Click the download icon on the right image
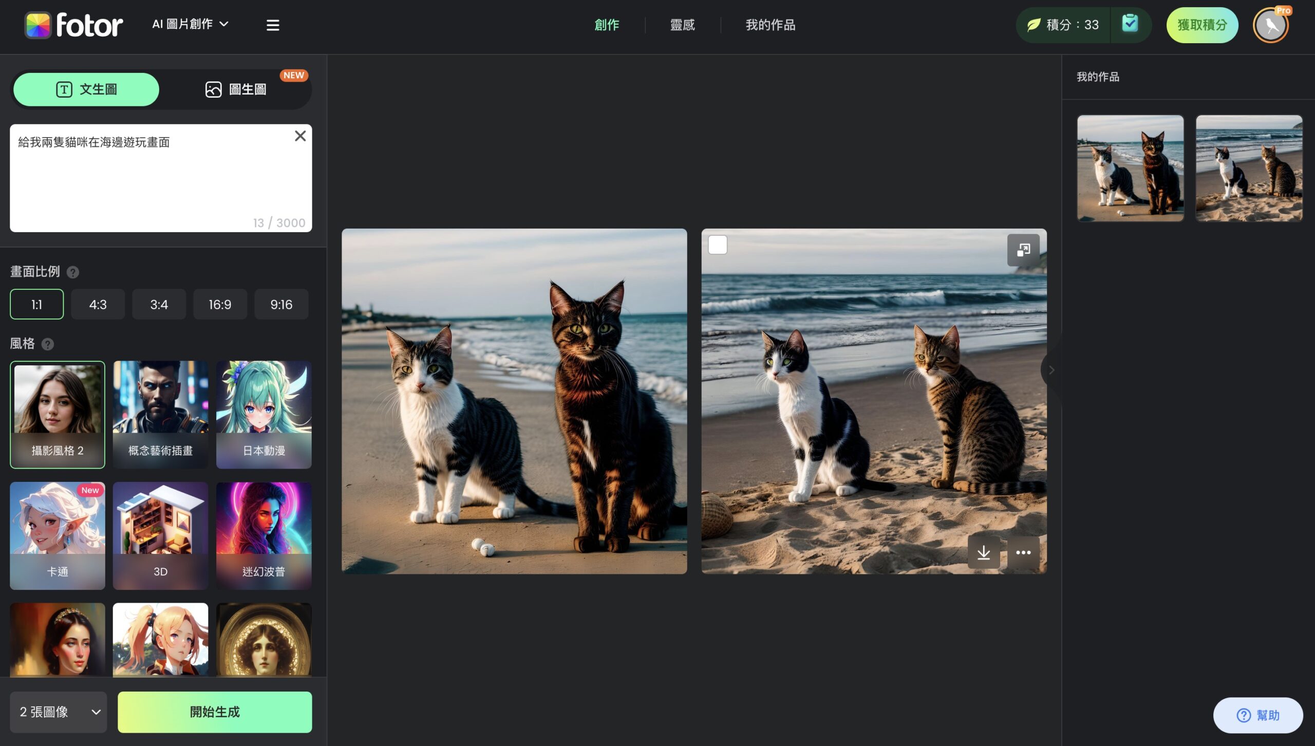The image size is (1315, 746). (x=984, y=552)
